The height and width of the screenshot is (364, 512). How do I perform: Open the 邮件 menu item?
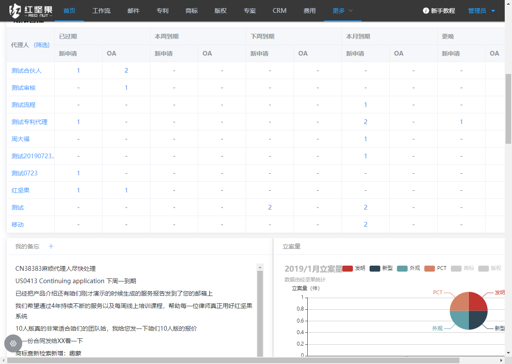pyautogui.click(x=133, y=11)
